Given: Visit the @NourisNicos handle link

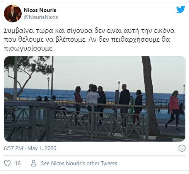Looking at the screenshot, I should point(41,17).
